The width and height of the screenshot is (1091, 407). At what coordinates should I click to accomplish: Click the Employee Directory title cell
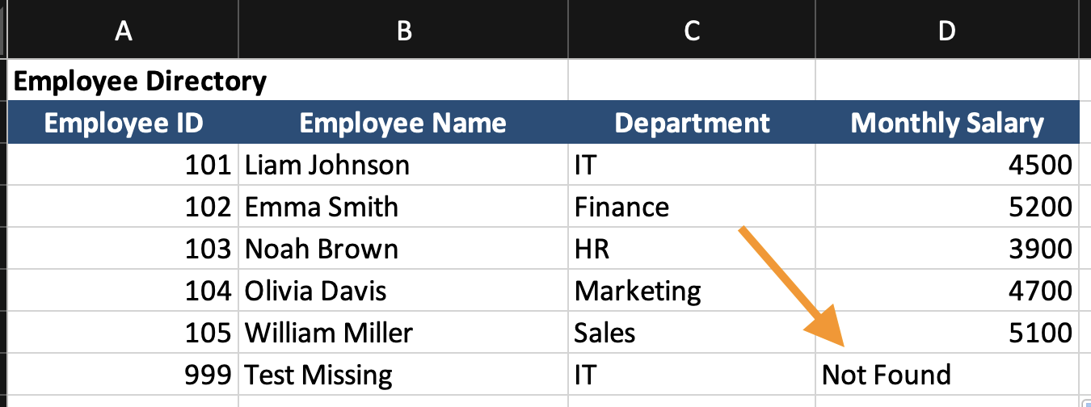[x=141, y=82]
